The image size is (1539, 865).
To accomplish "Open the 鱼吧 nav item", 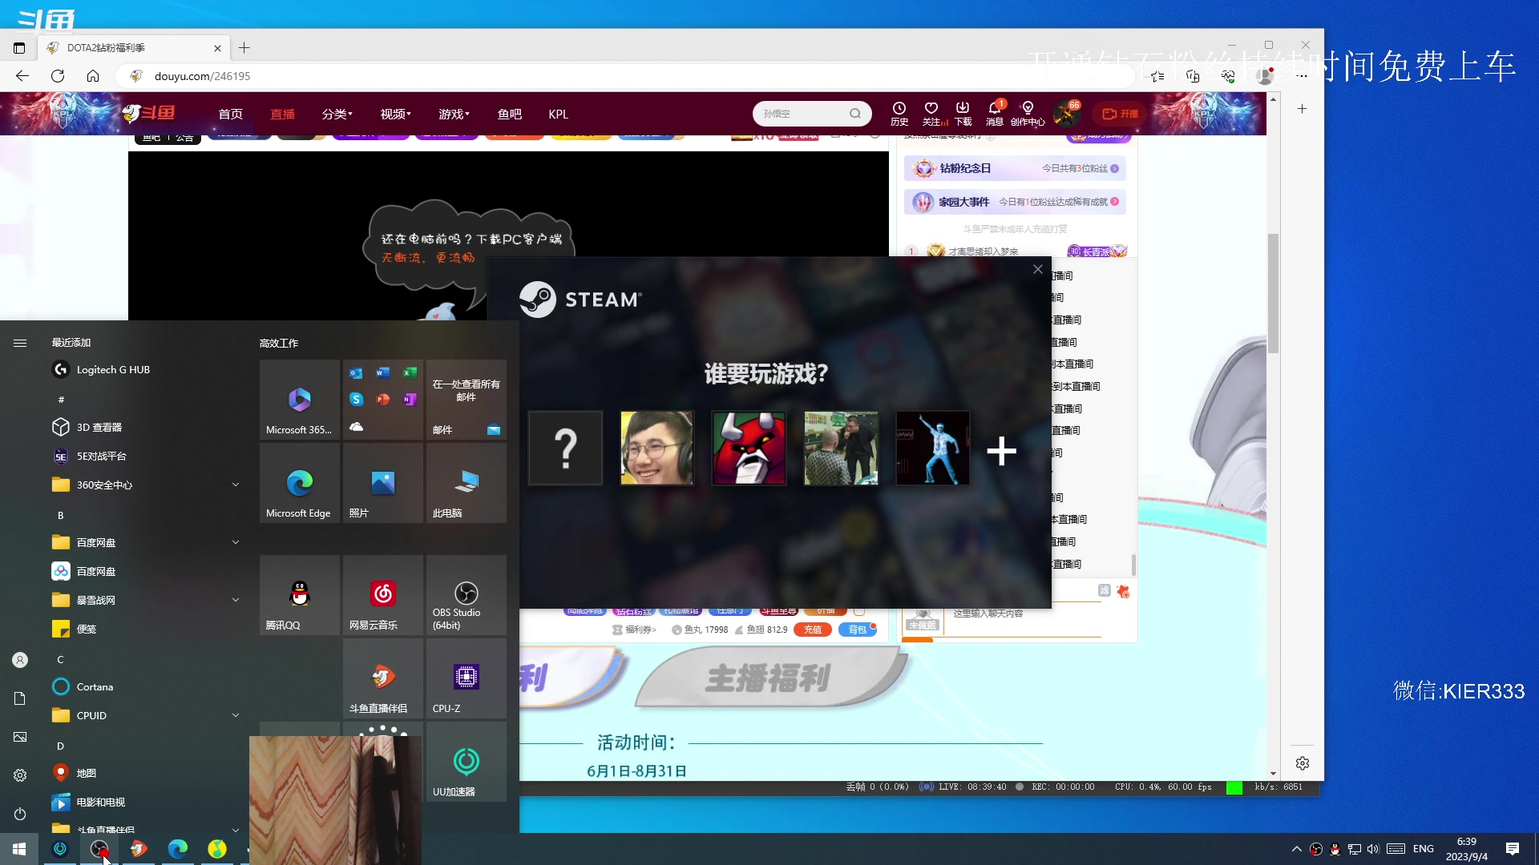I will coord(509,114).
